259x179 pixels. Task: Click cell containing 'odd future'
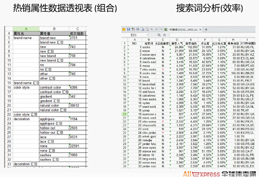(x=149, y=92)
